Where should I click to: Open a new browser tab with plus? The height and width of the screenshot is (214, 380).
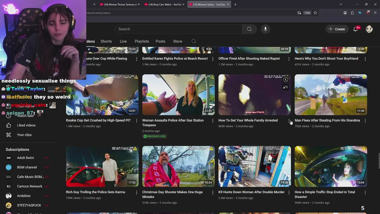click(235, 4)
